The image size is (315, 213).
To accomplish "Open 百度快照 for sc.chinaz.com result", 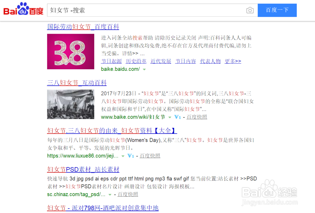I will tap(128, 194).
